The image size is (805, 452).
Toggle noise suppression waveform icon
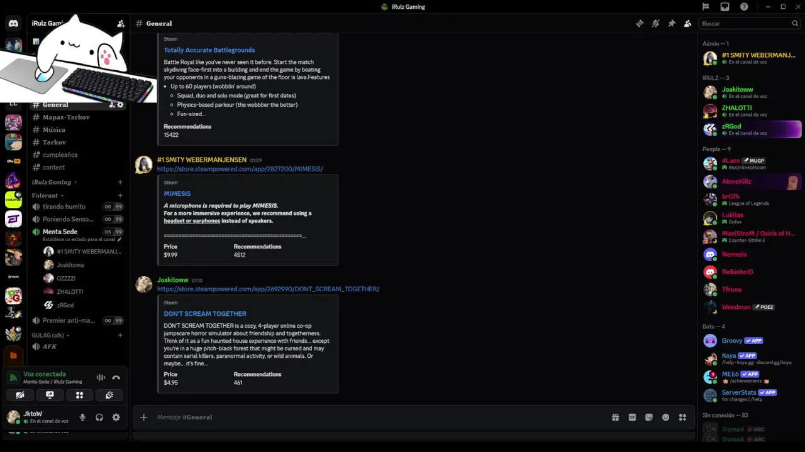[x=101, y=377]
